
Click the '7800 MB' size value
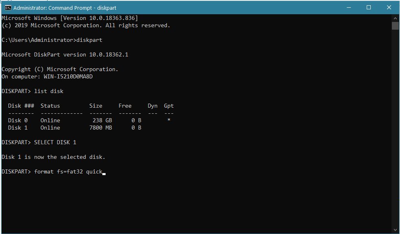pos(101,128)
